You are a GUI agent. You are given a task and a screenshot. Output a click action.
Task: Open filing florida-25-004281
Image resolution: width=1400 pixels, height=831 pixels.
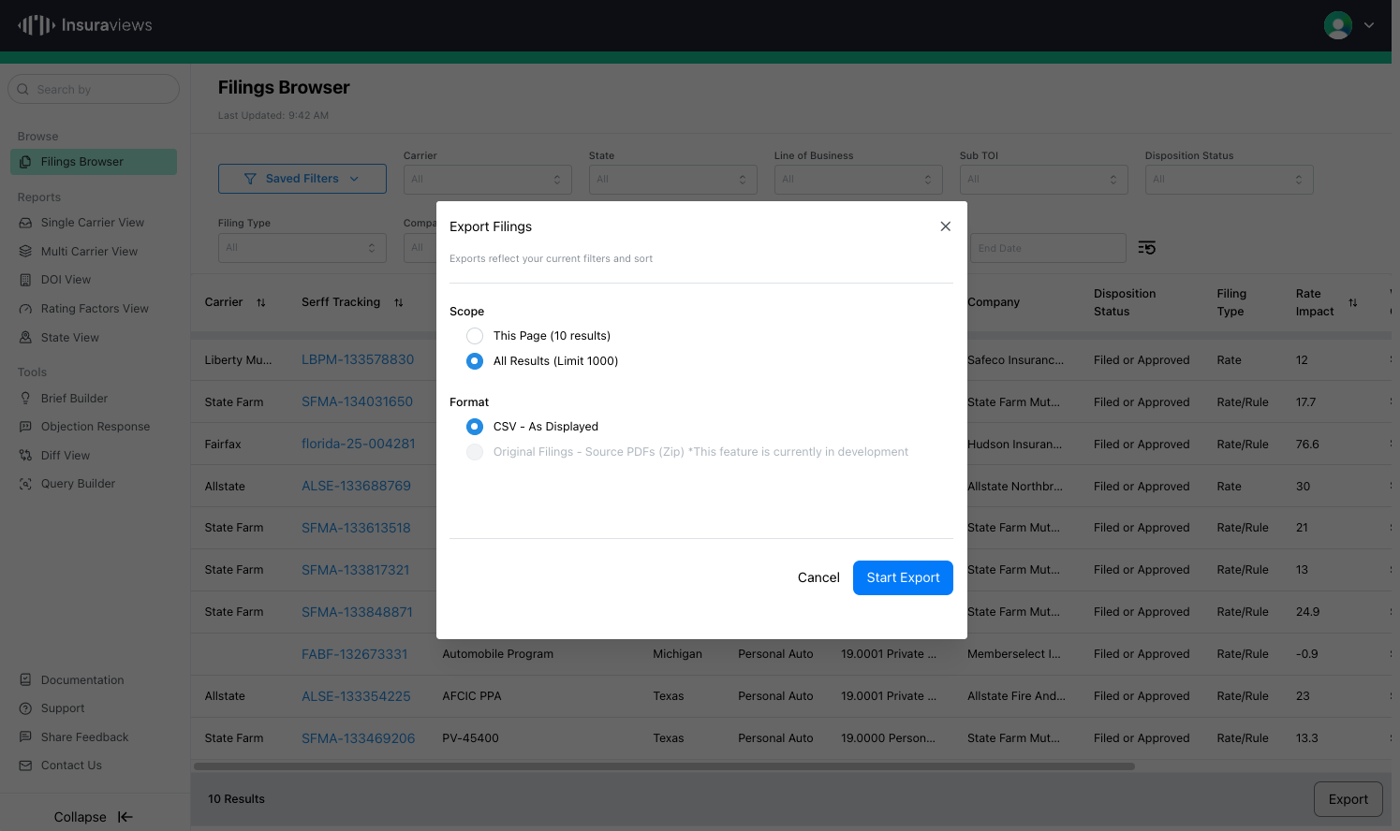click(x=359, y=444)
